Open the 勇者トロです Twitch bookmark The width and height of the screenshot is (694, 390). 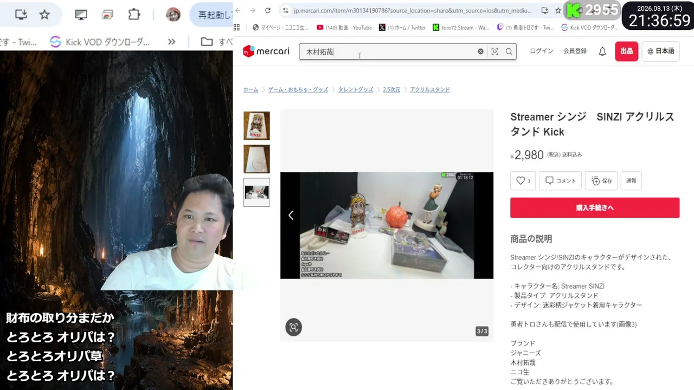pyautogui.click(x=525, y=28)
